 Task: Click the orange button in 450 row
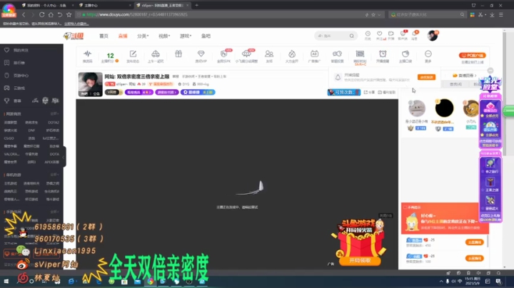point(474,242)
